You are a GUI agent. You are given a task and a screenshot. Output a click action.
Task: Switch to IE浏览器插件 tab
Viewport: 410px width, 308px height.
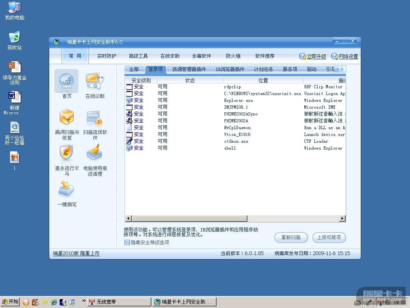click(x=230, y=69)
